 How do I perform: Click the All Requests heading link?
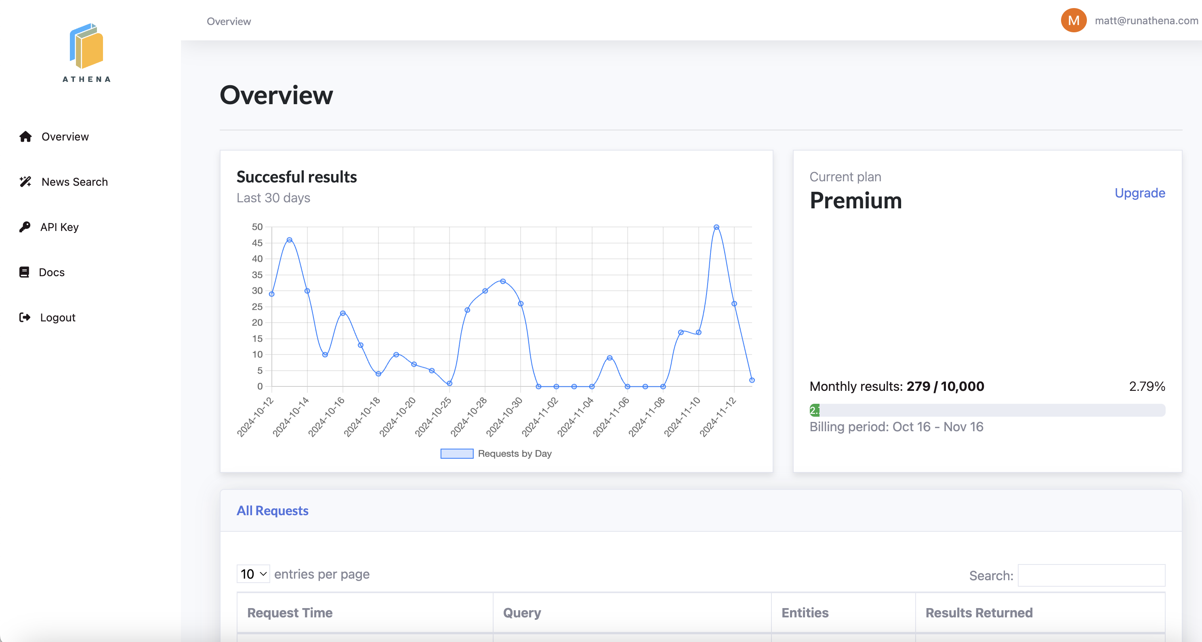(272, 510)
